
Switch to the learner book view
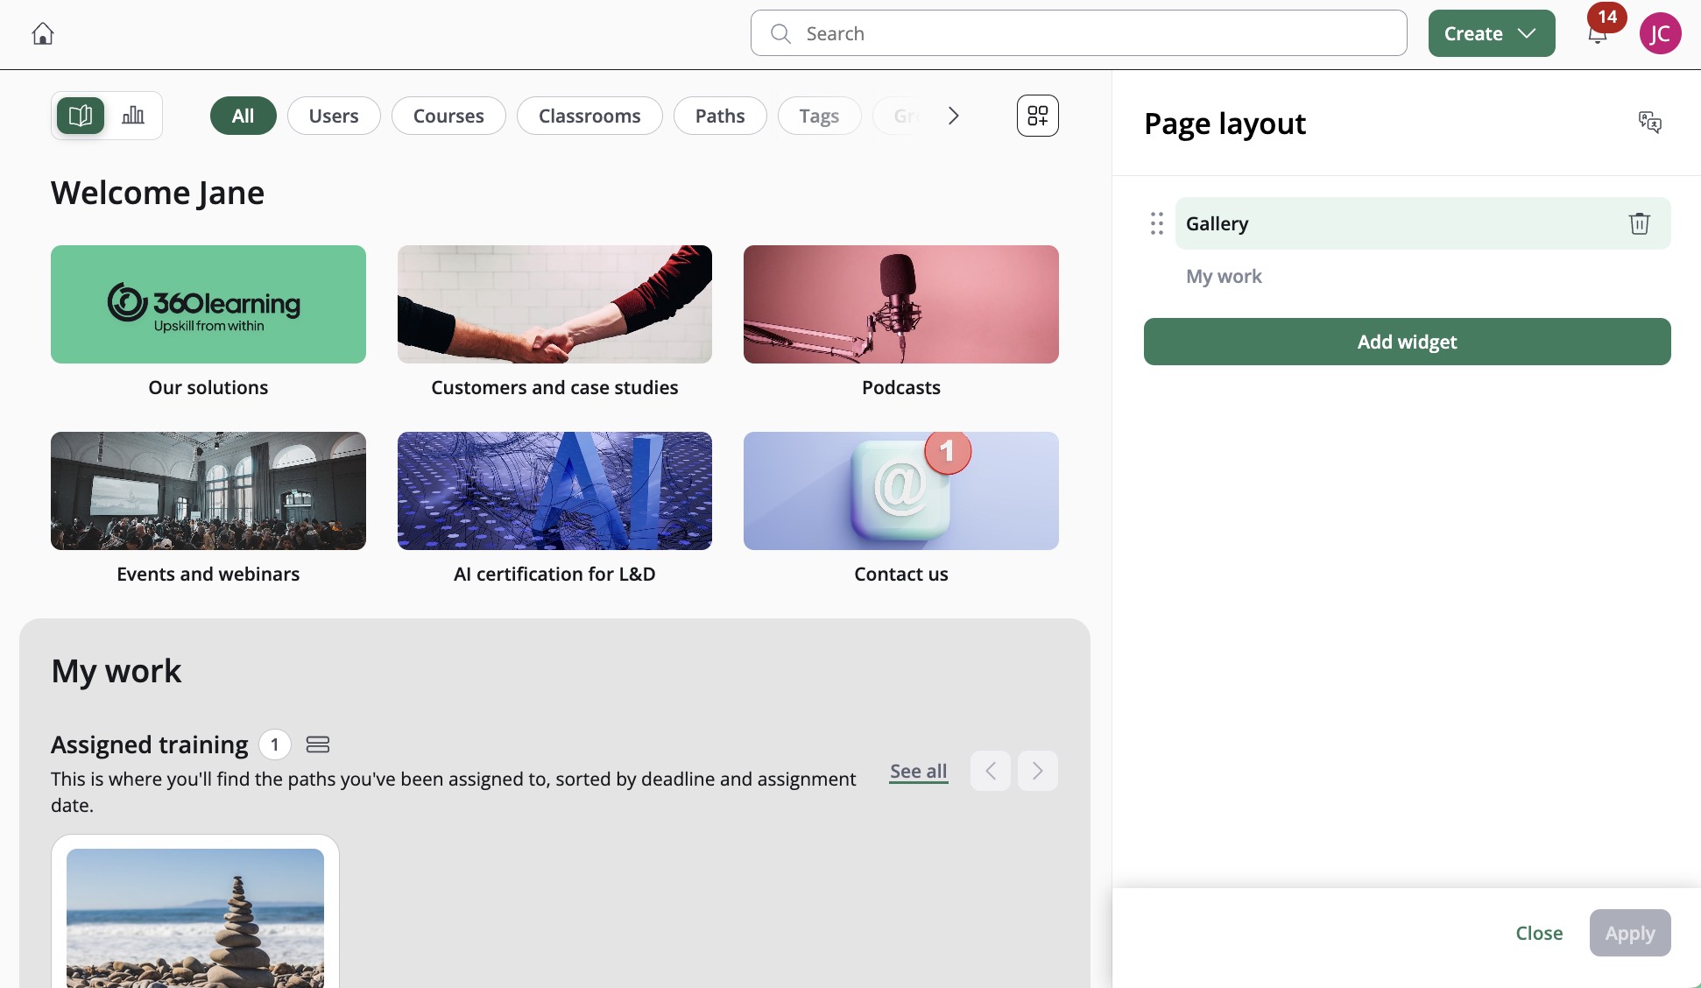point(81,116)
